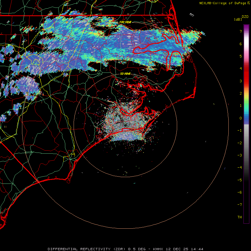Image resolution: width=251 pixels, height=251 pixels.
Task: Click the 50 NMI range ring label
Action: click(125, 74)
